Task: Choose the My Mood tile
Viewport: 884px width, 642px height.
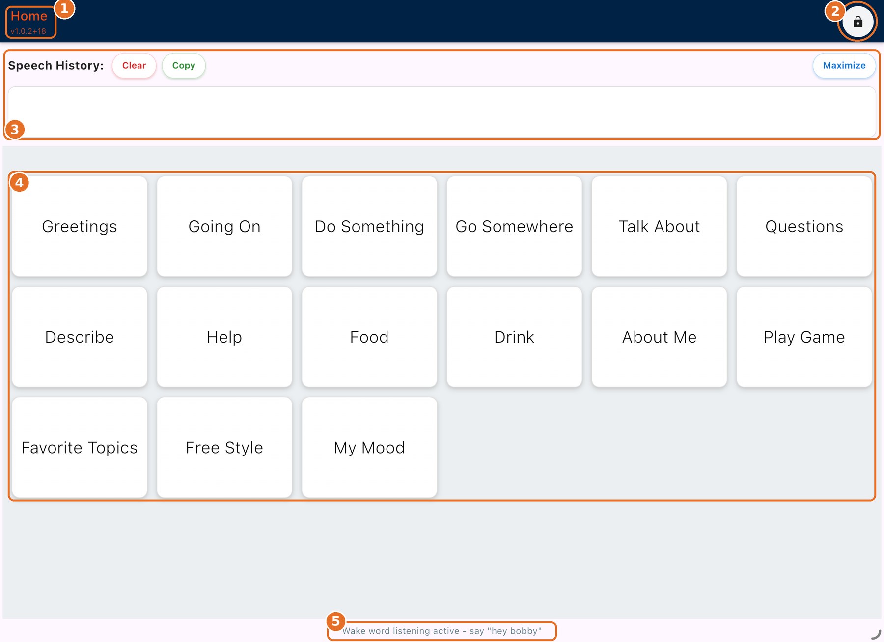Action: click(369, 447)
